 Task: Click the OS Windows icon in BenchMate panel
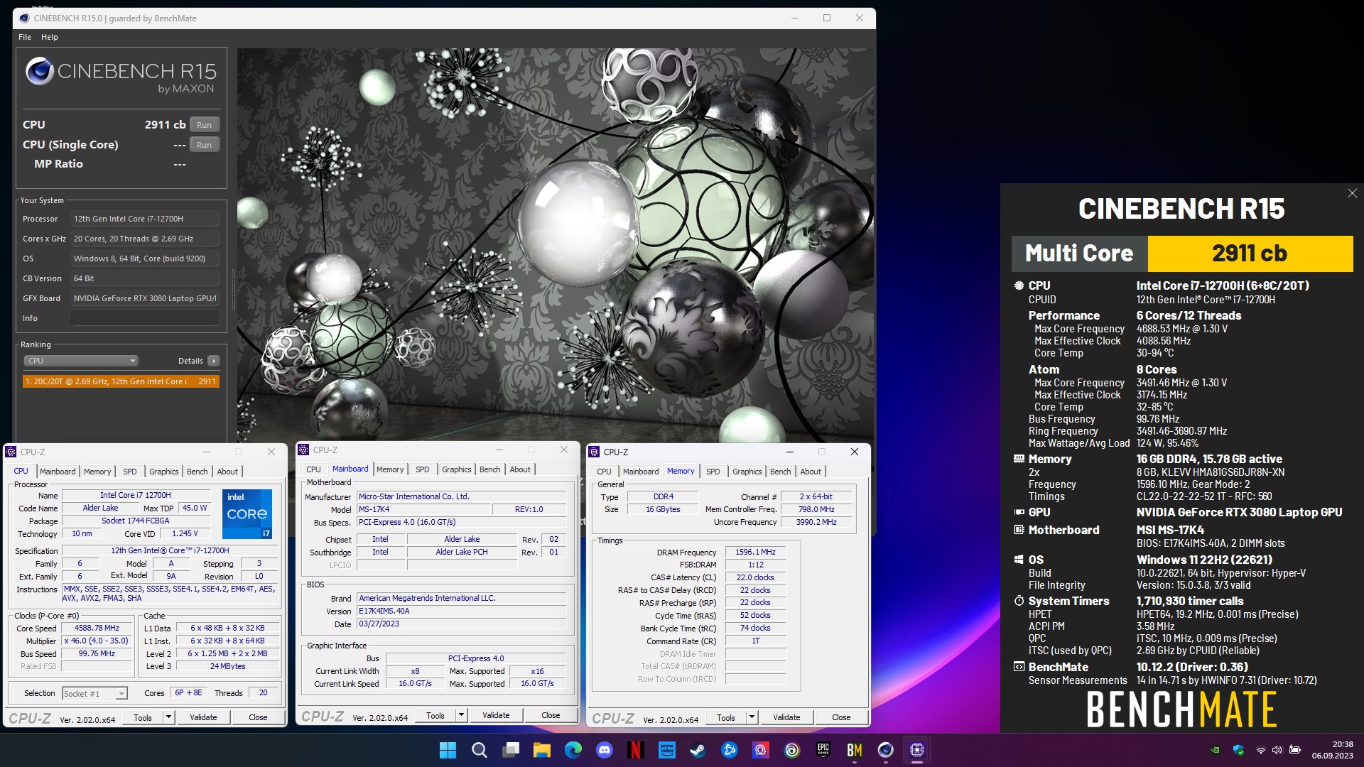point(1019,560)
